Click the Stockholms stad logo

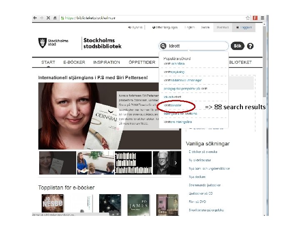(53, 42)
